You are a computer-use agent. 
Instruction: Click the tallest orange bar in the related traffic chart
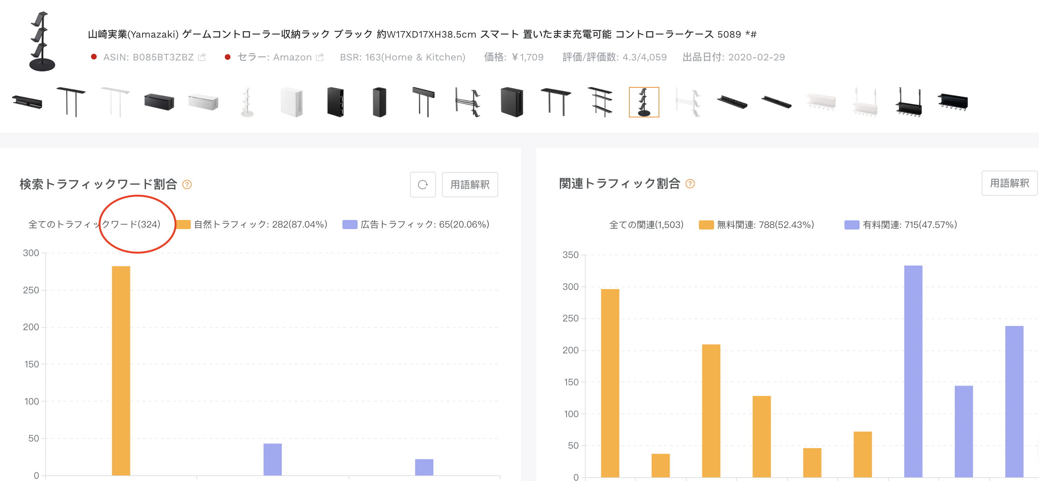click(x=610, y=383)
